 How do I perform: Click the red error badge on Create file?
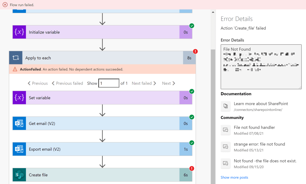[x=192, y=168]
